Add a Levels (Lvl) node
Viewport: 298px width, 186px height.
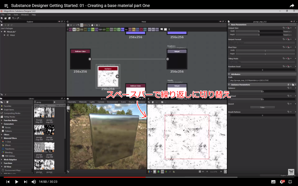(119, 30)
